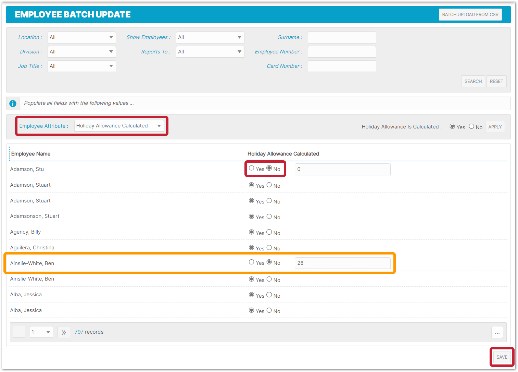Click the blue info icon

coord(13,103)
